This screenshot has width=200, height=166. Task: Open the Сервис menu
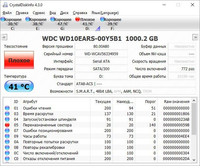(x=39, y=13)
